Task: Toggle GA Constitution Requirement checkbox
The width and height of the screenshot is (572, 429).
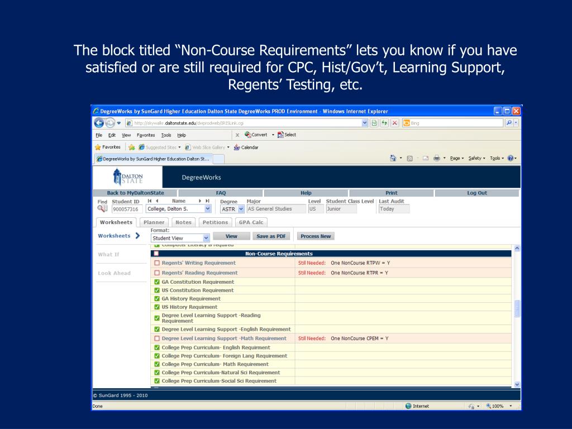Action: [157, 282]
